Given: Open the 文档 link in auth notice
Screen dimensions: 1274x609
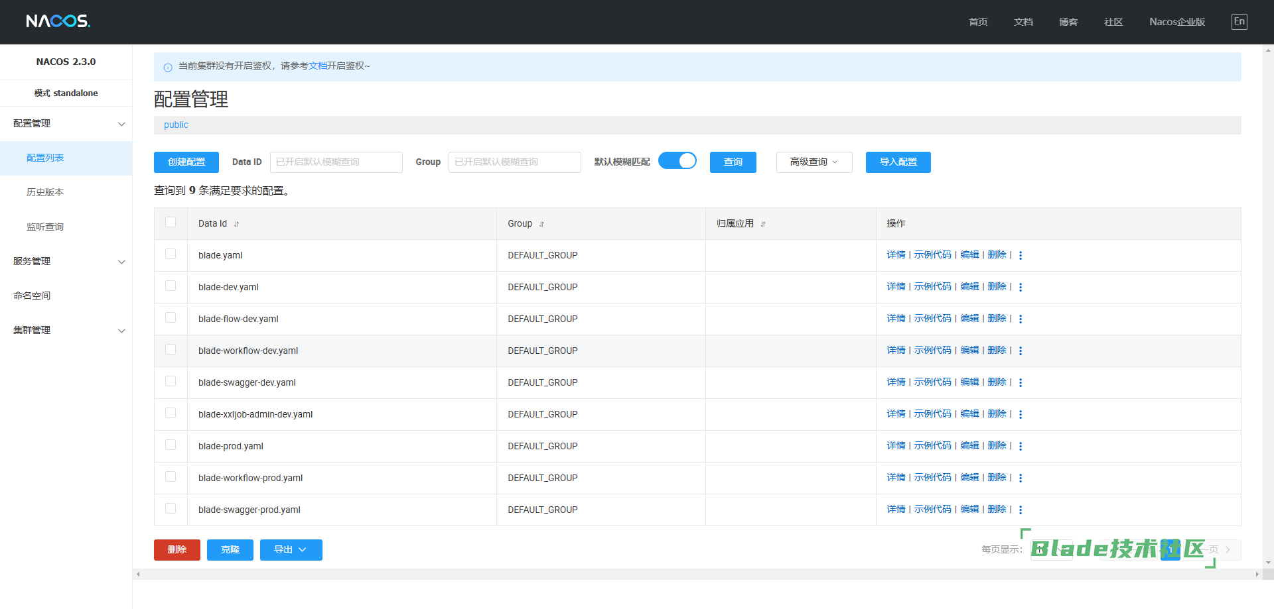Looking at the screenshot, I should click(x=318, y=66).
